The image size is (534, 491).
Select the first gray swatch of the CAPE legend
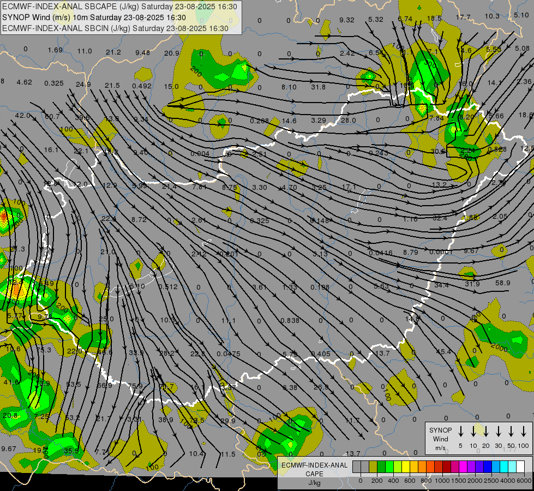coord(357,466)
